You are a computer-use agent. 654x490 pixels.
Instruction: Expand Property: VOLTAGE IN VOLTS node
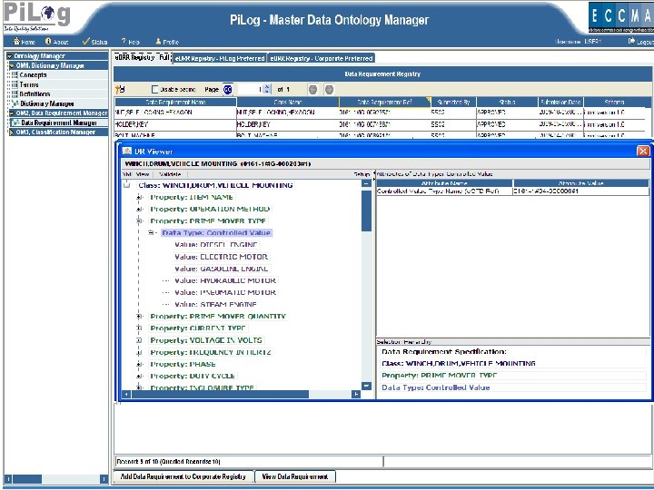139,340
